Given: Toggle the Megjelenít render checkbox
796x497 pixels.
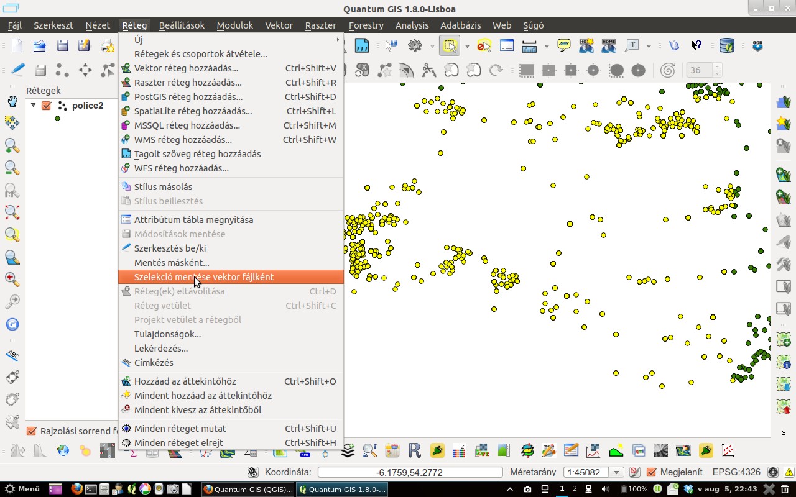Looking at the screenshot, I should coord(652,472).
